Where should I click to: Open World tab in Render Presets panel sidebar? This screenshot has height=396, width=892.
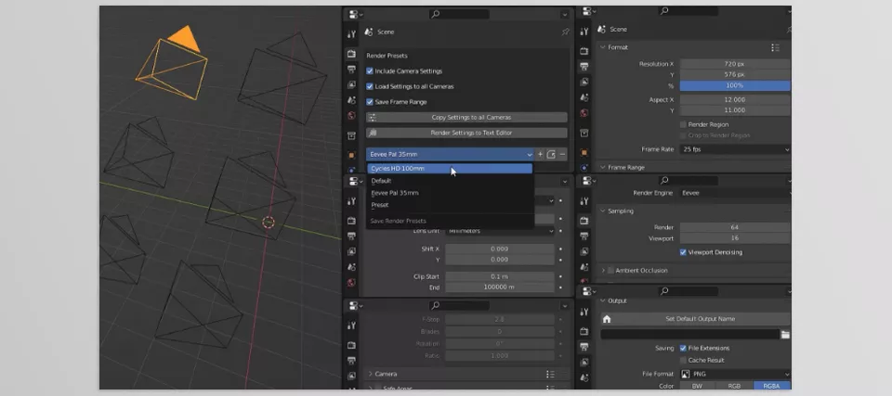(x=351, y=117)
